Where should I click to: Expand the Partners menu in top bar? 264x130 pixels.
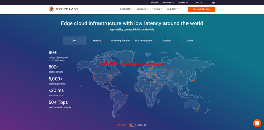pyautogui.click(x=183, y=3)
